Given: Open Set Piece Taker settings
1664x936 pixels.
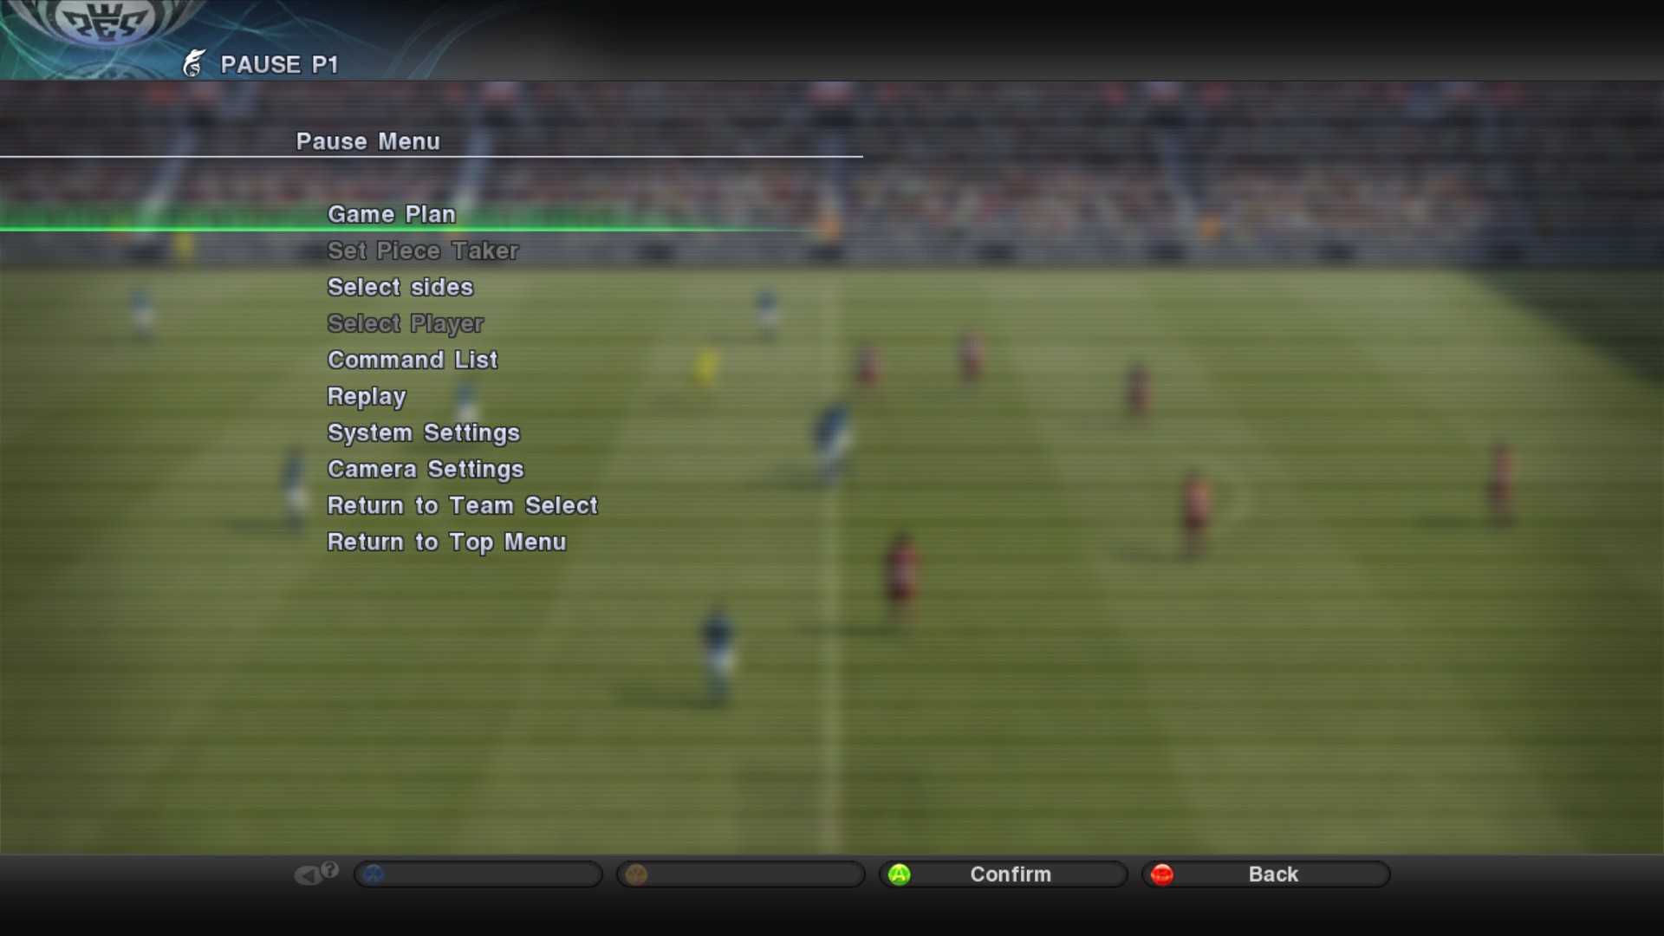Looking at the screenshot, I should (424, 250).
